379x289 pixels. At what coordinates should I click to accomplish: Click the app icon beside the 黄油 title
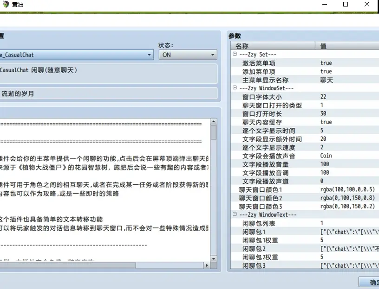point(6,4)
